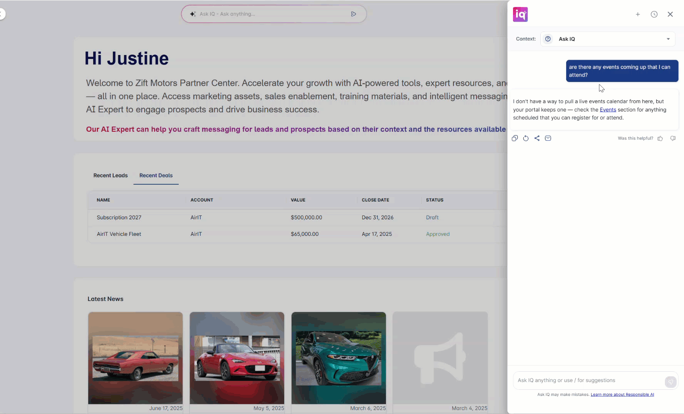The height and width of the screenshot is (414, 684).
Task: Focus the top Ask IQ search field
Action: click(x=273, y=14)
